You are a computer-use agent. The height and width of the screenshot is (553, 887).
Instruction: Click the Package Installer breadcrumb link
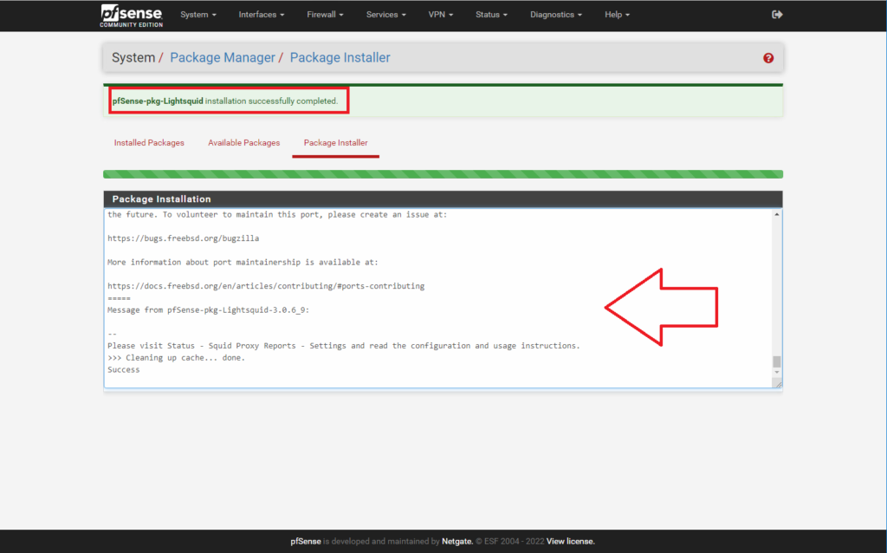pyautogui.click(x=340, y=58)
